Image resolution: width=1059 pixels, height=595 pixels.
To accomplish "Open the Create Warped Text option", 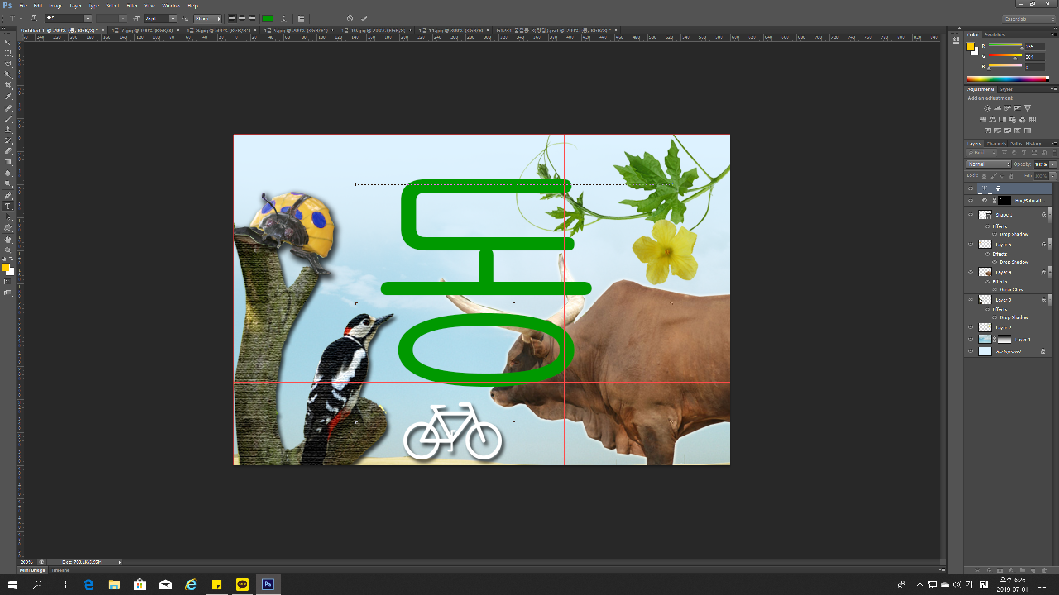I will pos(284,19).
